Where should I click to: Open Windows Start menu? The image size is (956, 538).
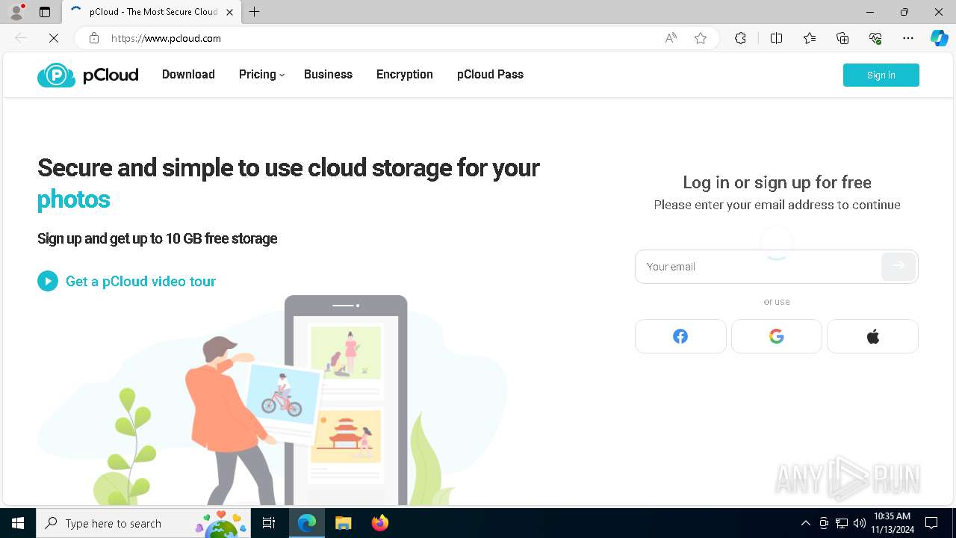coord(18,523)
